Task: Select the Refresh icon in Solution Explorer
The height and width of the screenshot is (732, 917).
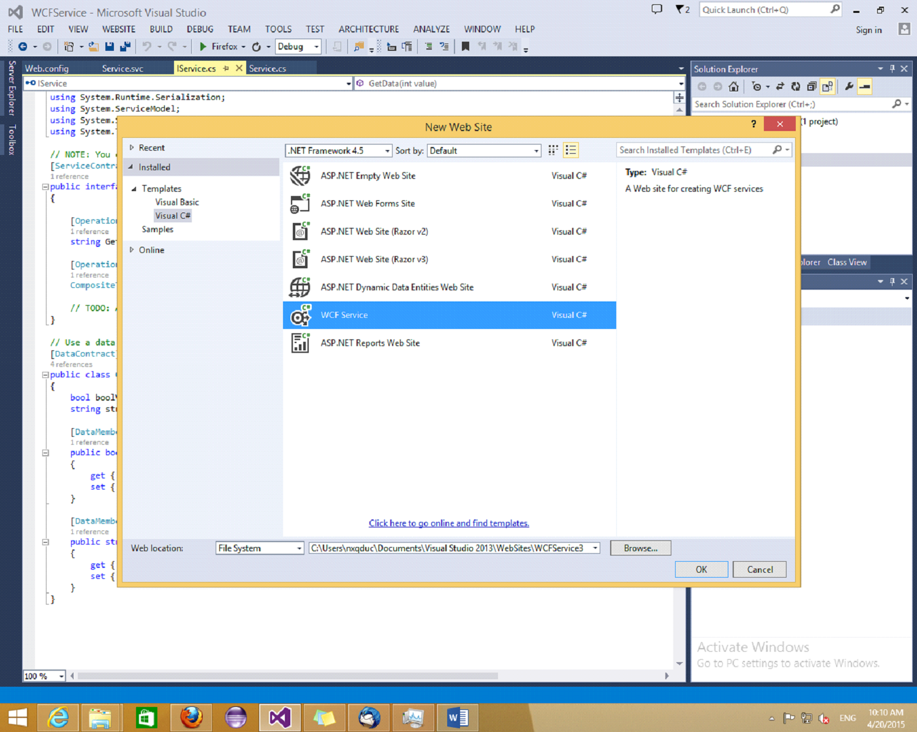Action: click(x=796, y=86)
